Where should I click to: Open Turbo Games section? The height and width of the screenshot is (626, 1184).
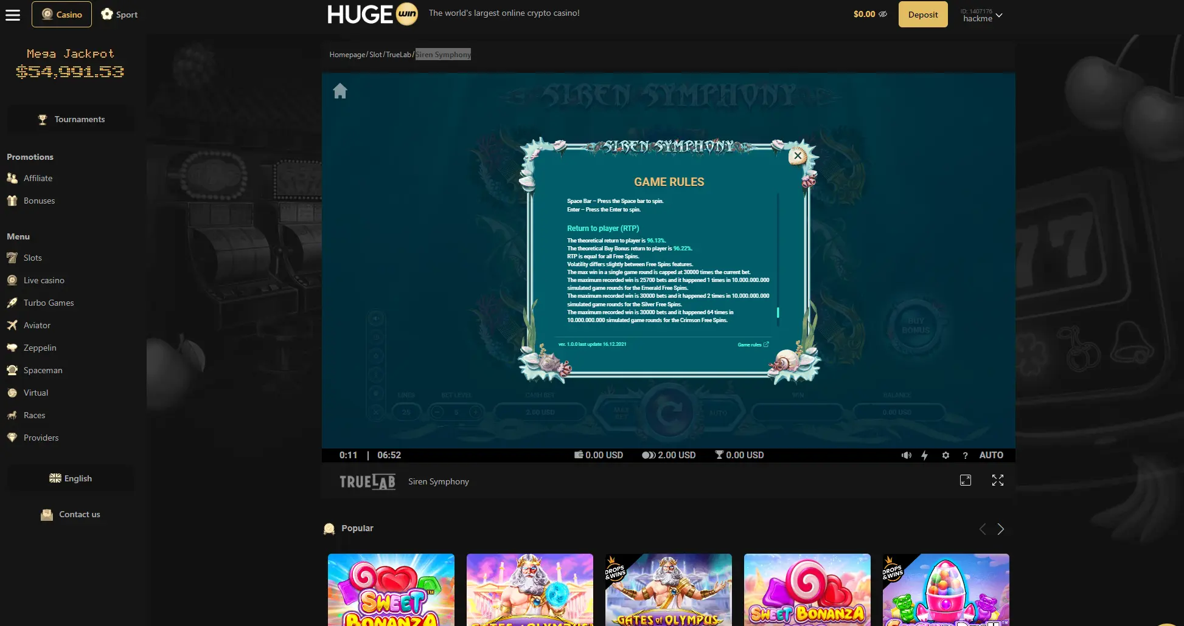coord(49,303)
